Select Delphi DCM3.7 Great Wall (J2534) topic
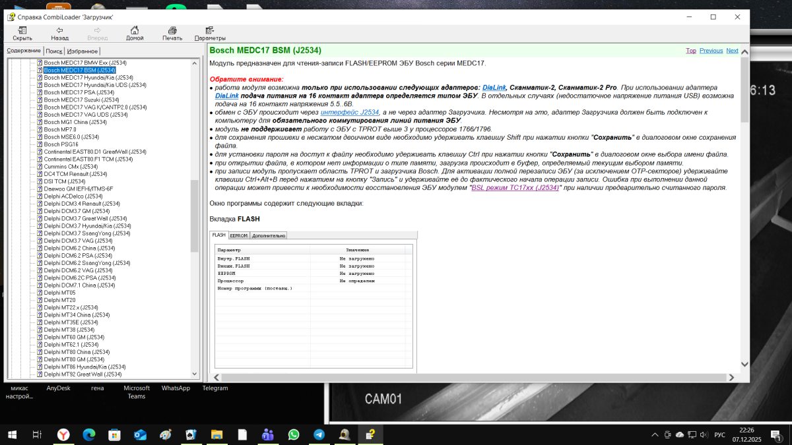 click(84, 218)
